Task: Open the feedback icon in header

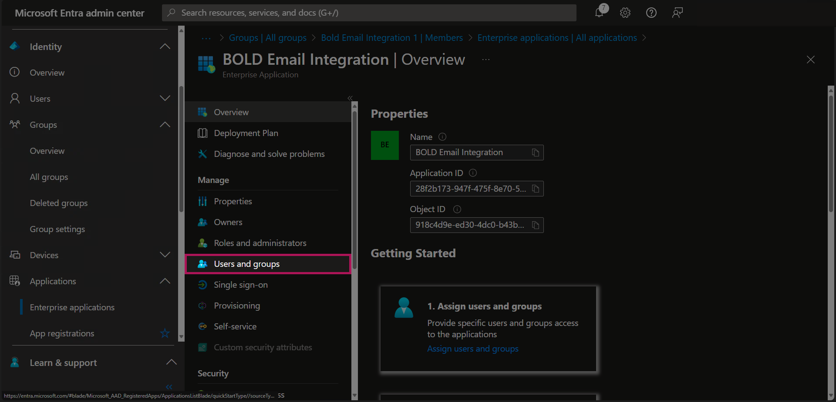Action: point(677,13)
